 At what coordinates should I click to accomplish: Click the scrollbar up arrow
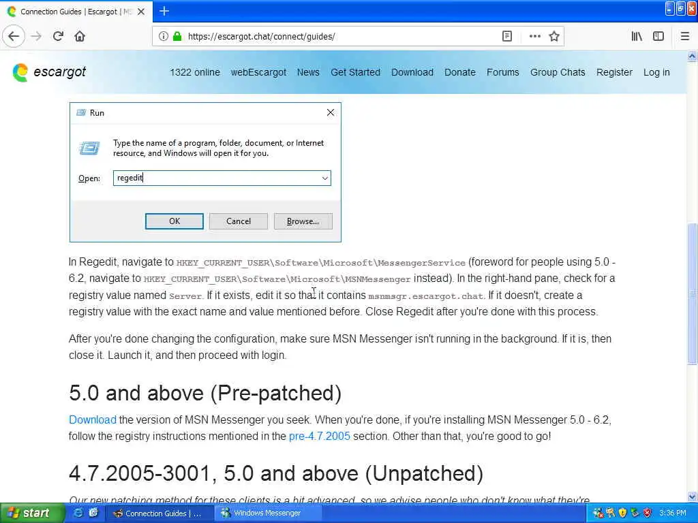[x=692, y=56]
